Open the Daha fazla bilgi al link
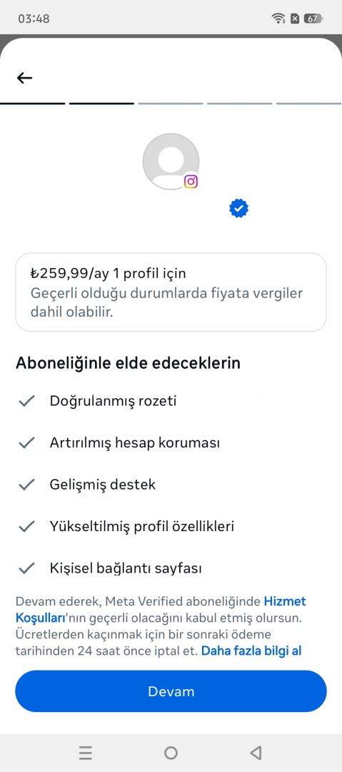Viewport: 342px width, 772px height. [x=251, y=651]
